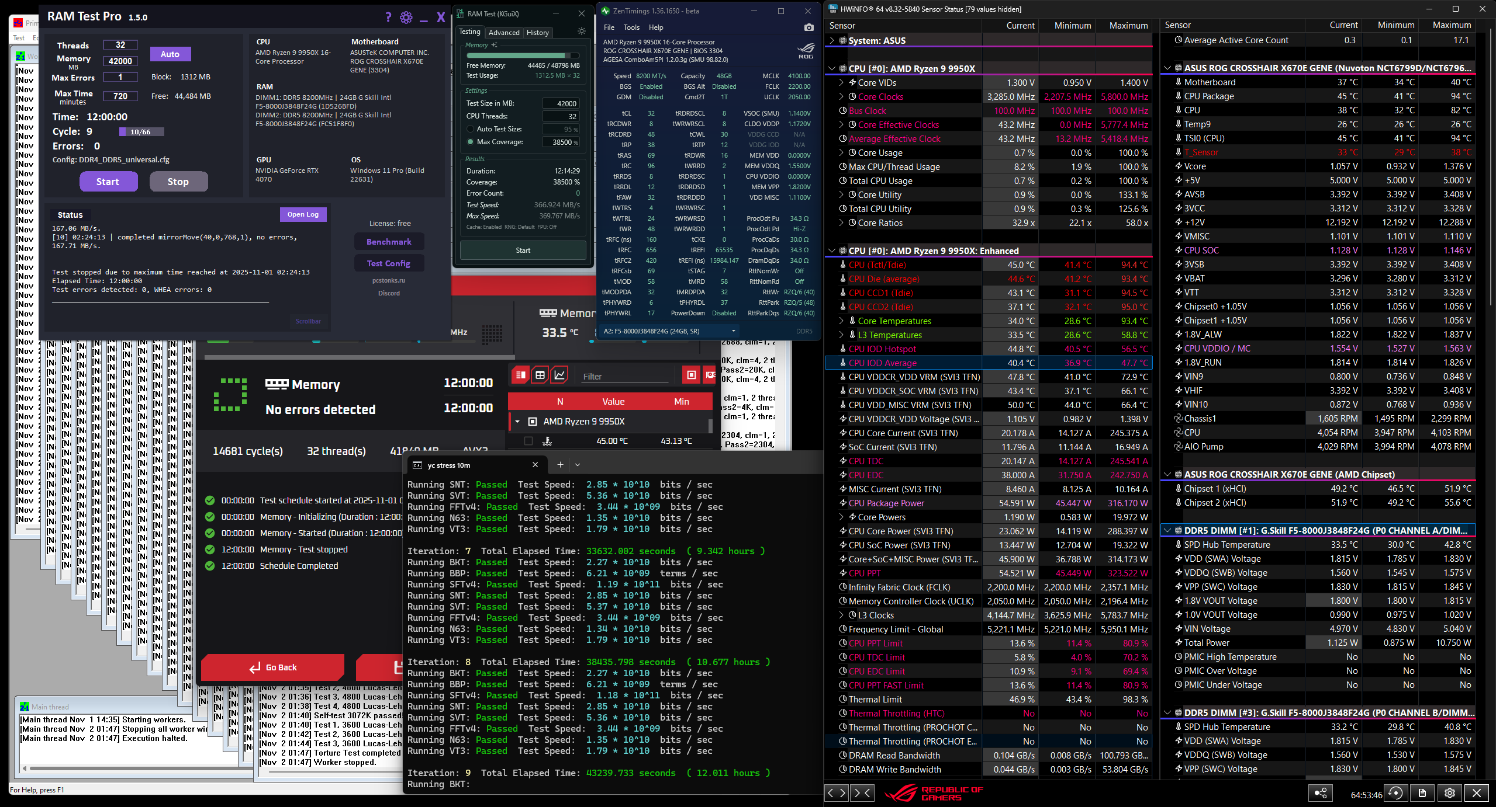Click the HWiNFO title bar app icon
1496x807 pixels.
(833, 9)
